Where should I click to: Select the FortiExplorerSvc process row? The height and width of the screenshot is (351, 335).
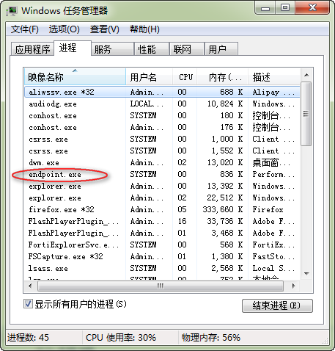pyautogui.click(x=162, y=245)
